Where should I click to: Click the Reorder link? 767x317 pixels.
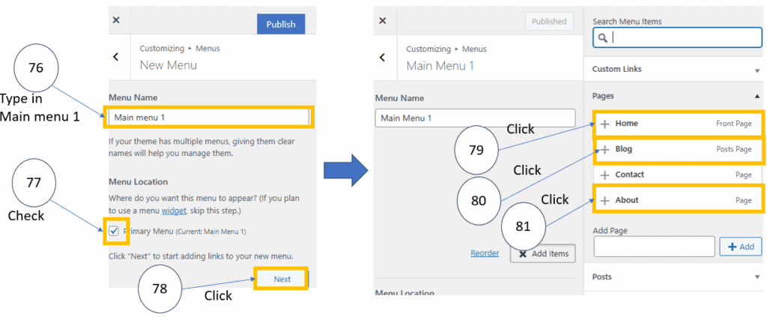click(485, 253)
